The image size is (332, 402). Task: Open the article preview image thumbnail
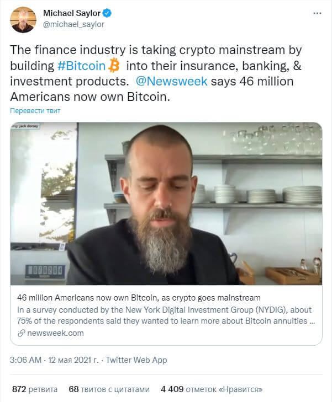166,203
